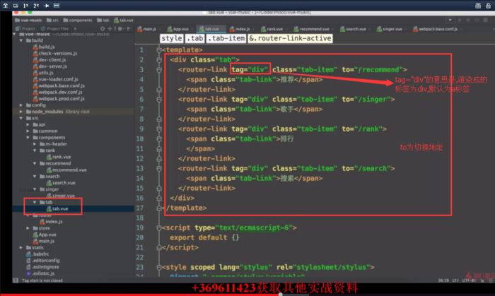Toggle fold for div.tab on line 2

click(x=159, y=59)
